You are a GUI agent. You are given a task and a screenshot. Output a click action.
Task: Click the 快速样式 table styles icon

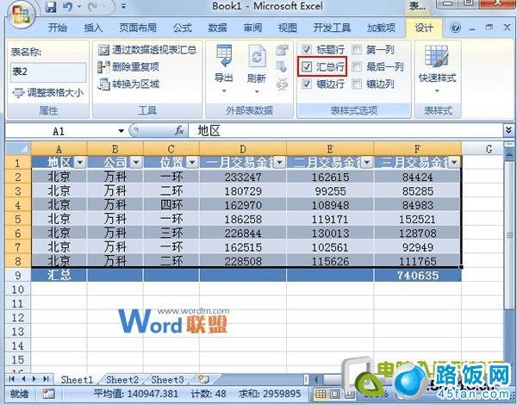click(x=437, y=56)
